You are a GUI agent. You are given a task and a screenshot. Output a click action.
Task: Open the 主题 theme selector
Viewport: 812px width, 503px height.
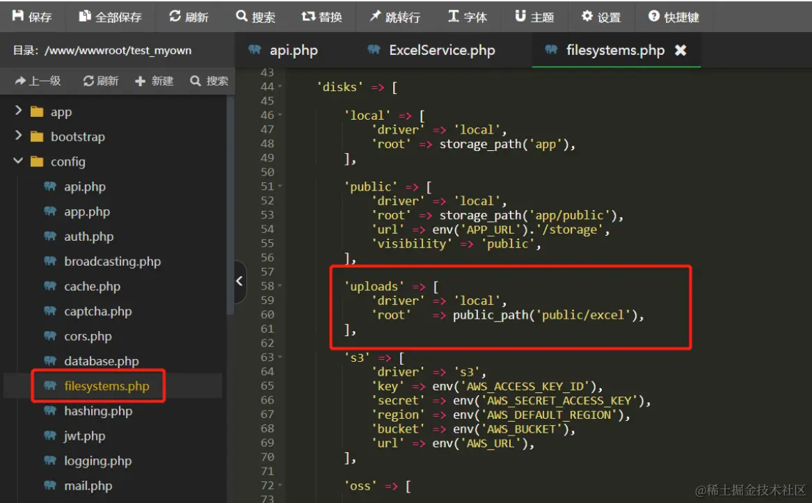tap(534, 17)
